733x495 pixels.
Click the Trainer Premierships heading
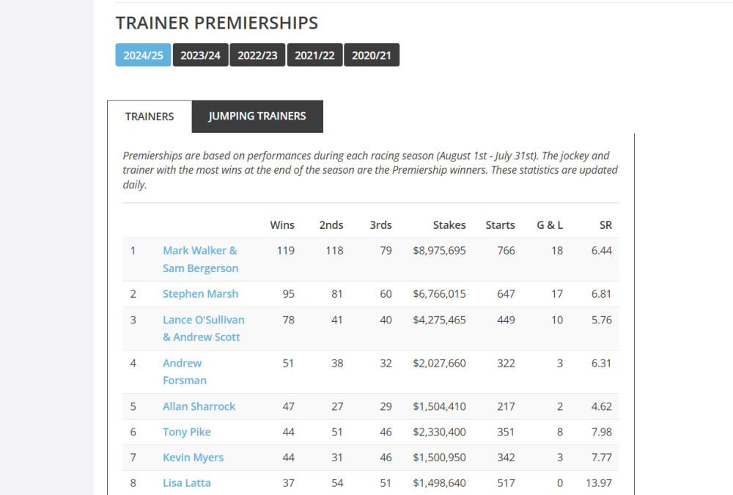[217, 23]
